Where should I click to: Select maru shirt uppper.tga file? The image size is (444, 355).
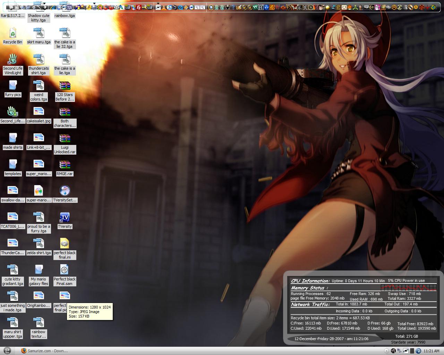pos(13,328)
